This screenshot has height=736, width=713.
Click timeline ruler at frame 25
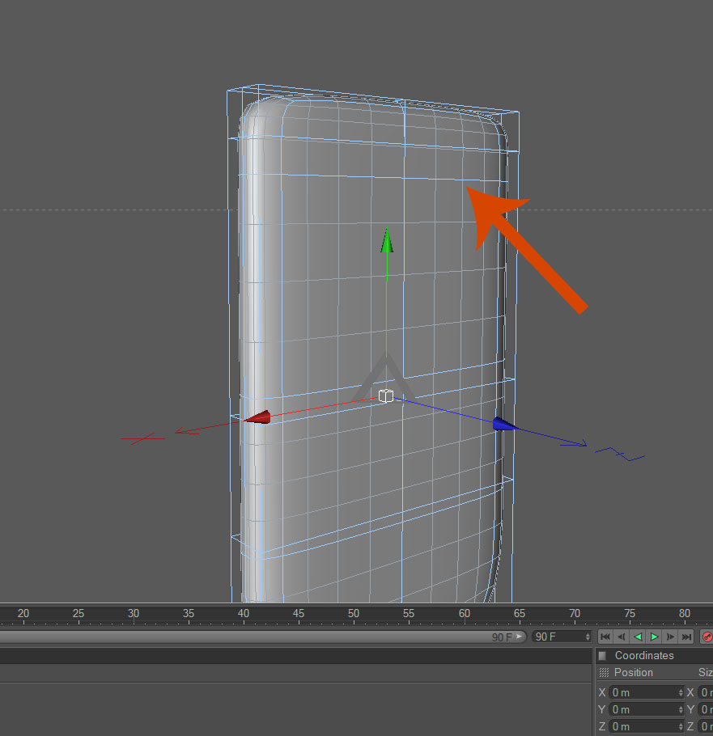79,614
